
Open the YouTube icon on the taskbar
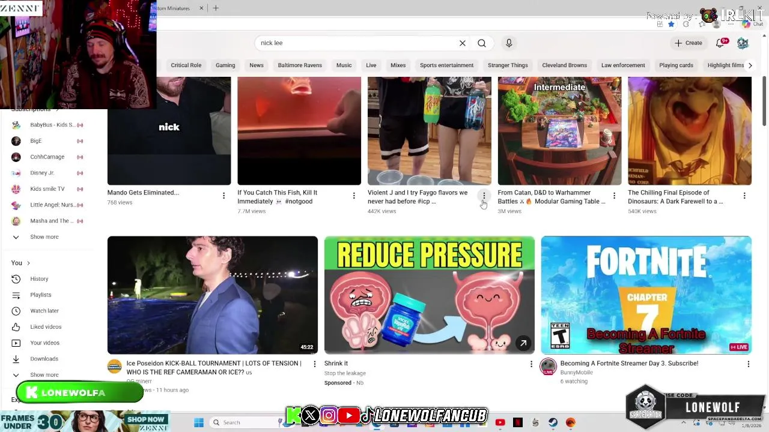500,422
